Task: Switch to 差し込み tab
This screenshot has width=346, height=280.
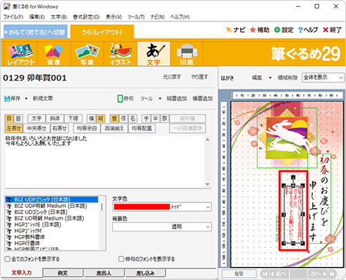Action: pyautogui.click(x=145, y=273)
